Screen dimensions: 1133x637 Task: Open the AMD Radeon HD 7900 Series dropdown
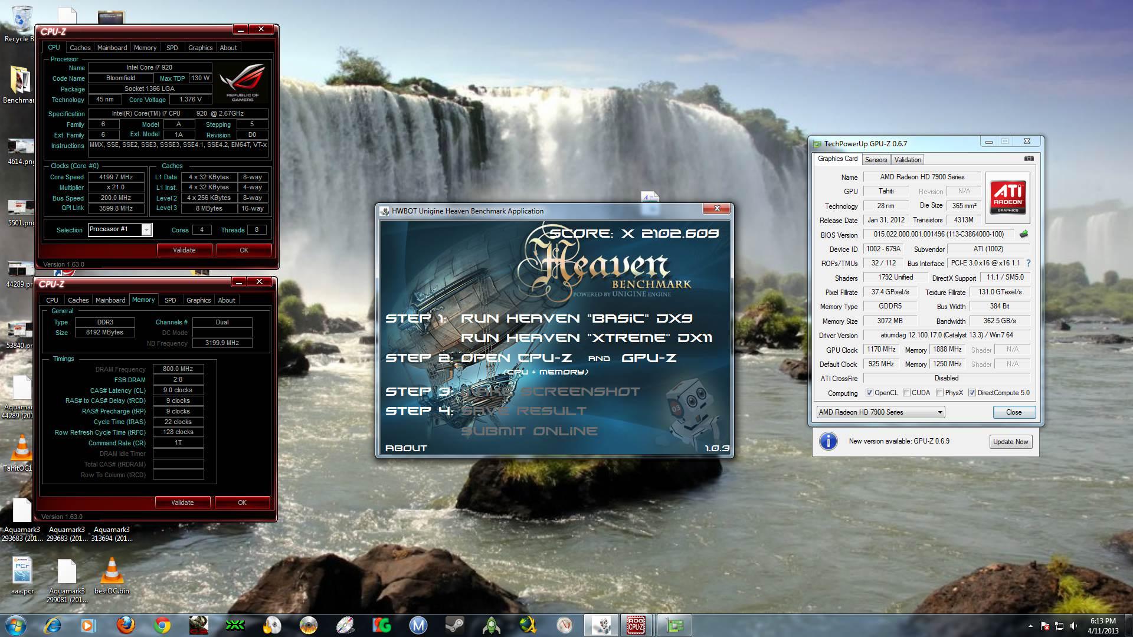pos(881,412)
